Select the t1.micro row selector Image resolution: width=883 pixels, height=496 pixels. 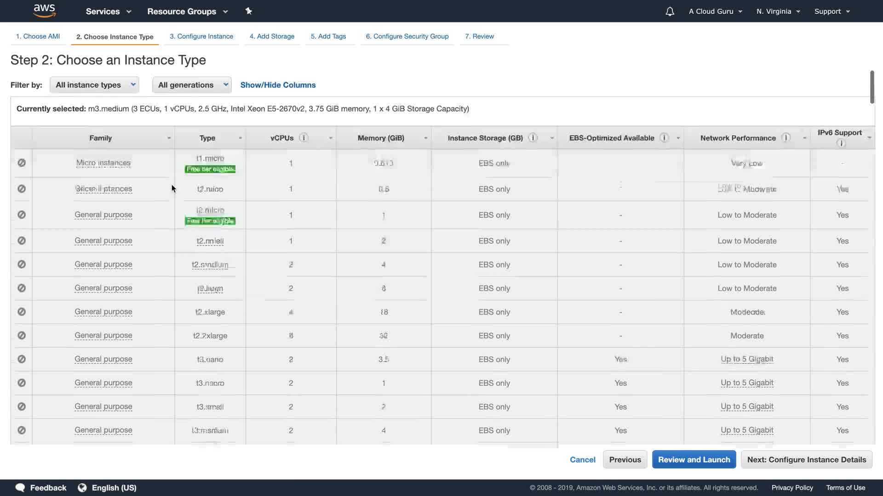pos(22,163)
